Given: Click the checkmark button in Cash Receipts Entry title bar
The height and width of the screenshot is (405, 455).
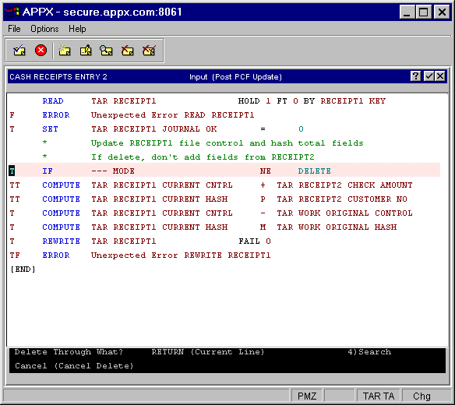Looking at the screenshot, I should pyautogui.click(x=429, y=76).
